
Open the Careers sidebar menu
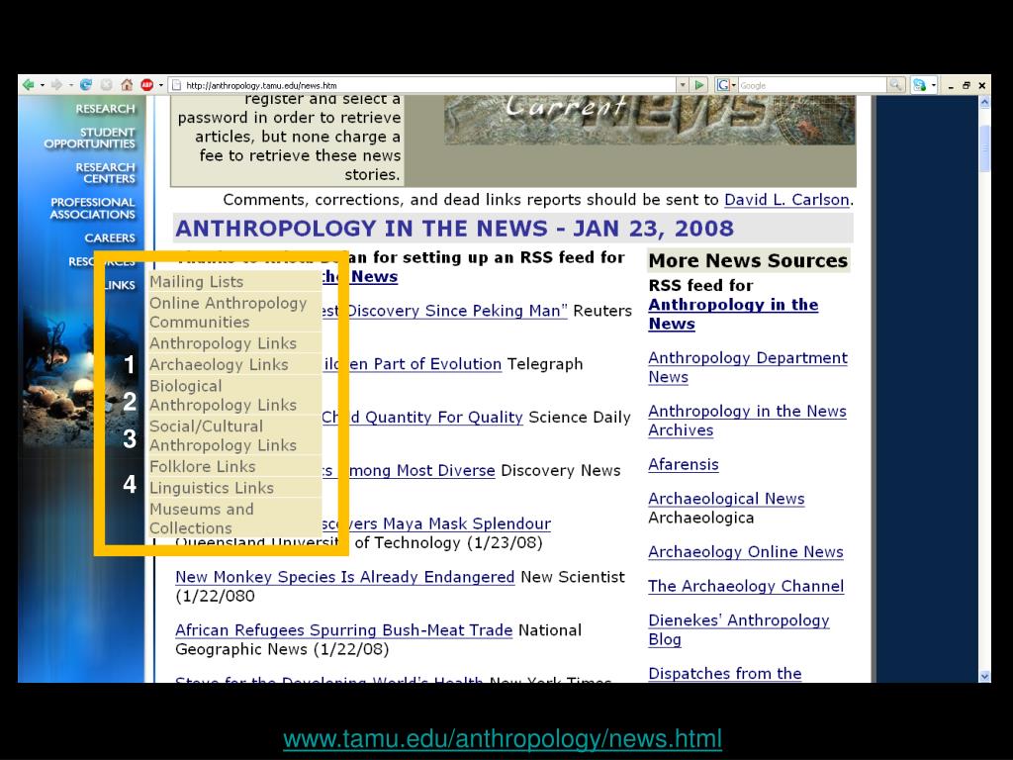(x=110, y=237)
